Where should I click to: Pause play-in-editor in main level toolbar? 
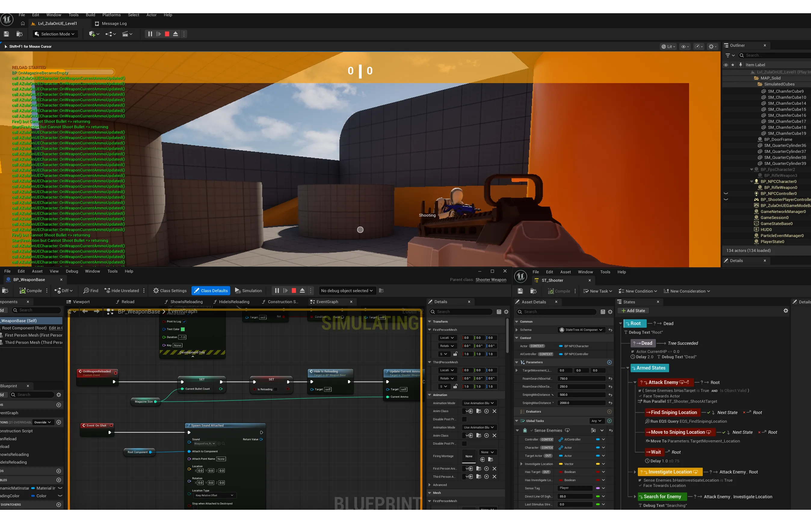(150, 34)
